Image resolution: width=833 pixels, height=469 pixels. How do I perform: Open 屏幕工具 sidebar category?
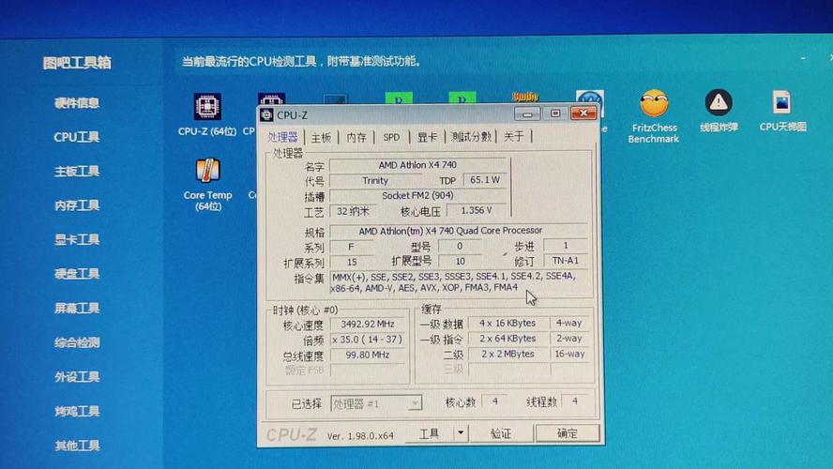point(77,308)
